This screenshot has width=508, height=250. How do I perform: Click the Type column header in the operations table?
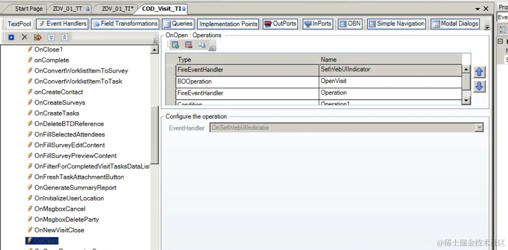pyautogui.click(x=248, y=60)
